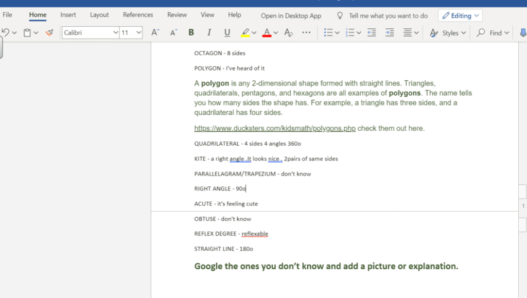Open the Help tab
This screenshot has width=527, height=298.
pos(235,15)
